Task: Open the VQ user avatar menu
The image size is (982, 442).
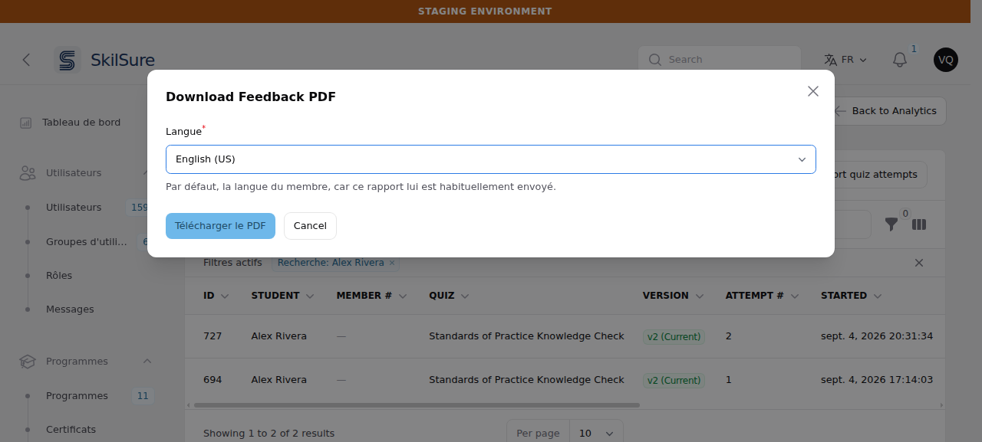Action: point(946,60)
